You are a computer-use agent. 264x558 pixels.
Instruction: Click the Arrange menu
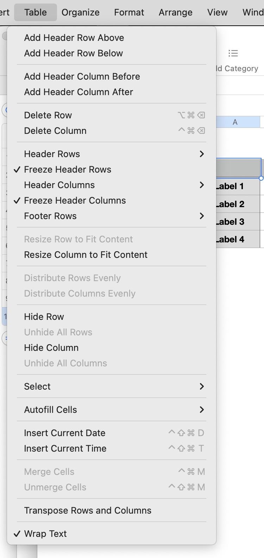[x=176, y=12]
